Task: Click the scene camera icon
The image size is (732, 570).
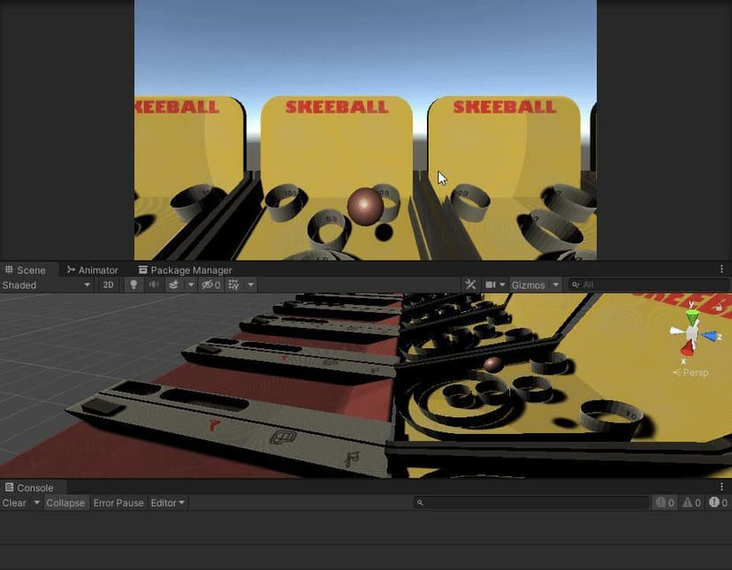Action: (490, 285)
